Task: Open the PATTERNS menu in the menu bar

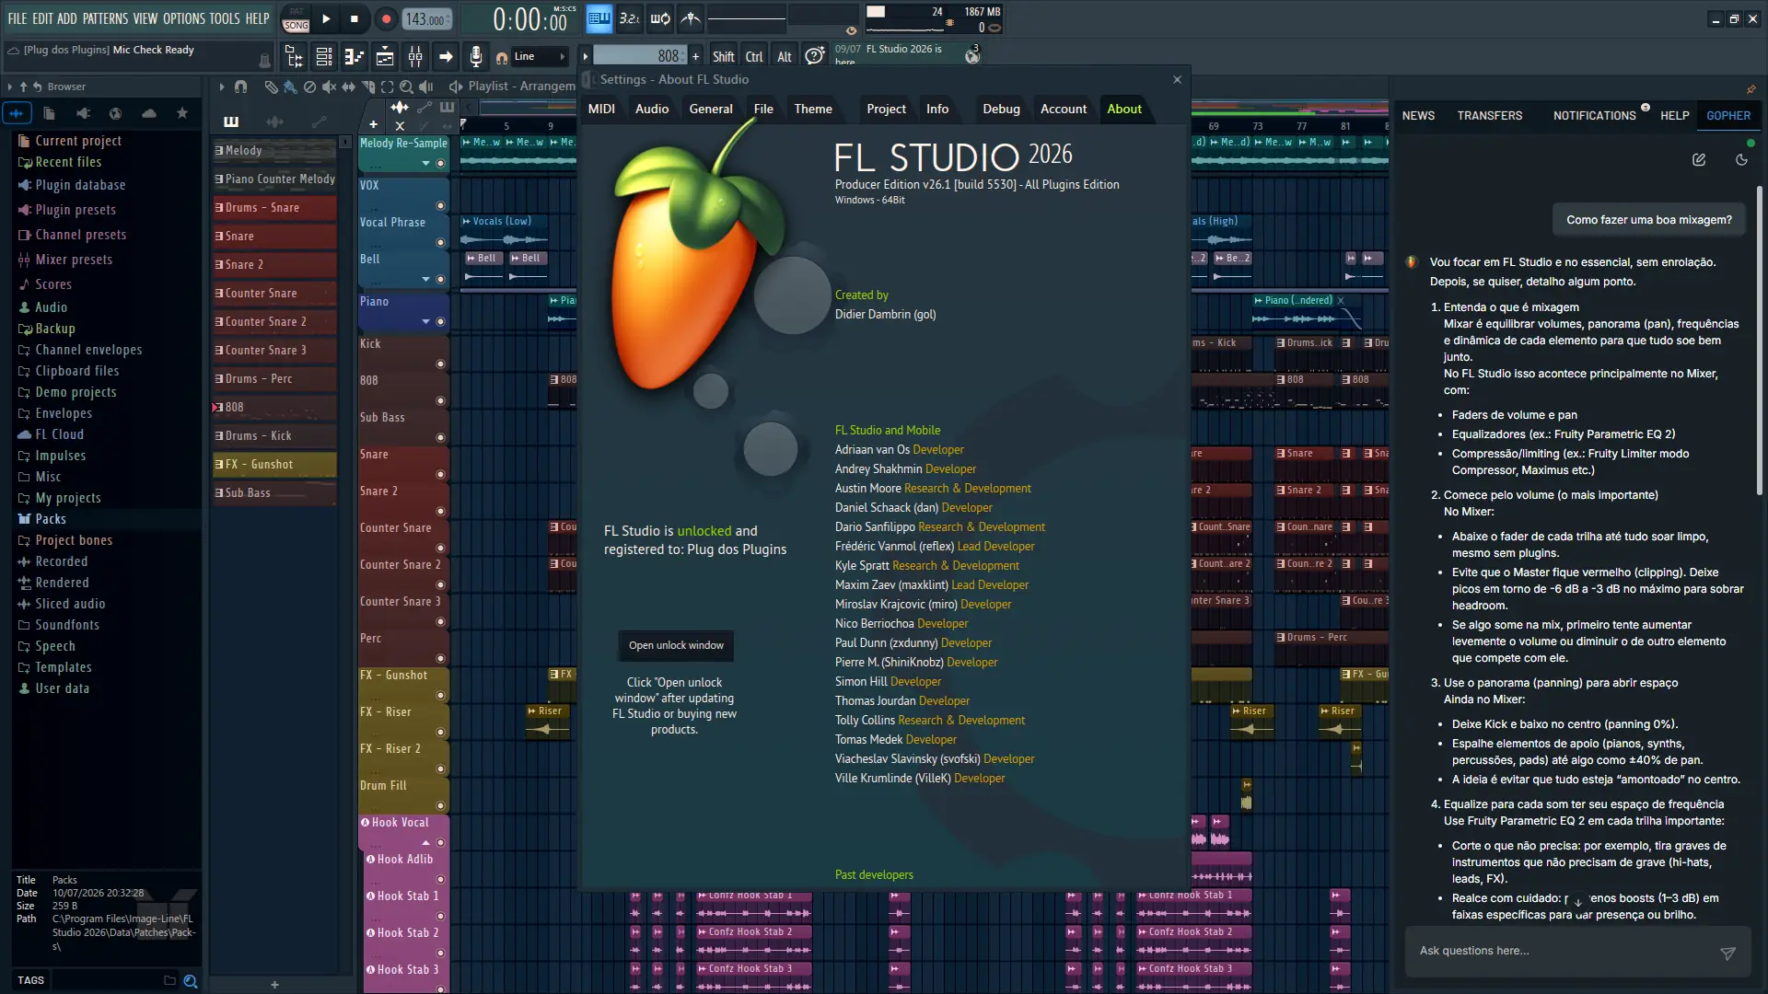Action: (x=105, y=18)
